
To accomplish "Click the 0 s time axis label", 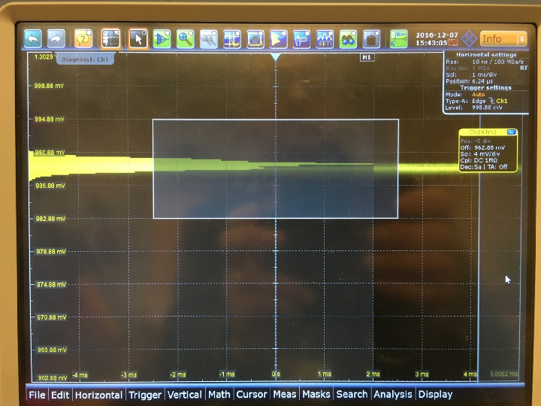I will click(x=276, y=374).
